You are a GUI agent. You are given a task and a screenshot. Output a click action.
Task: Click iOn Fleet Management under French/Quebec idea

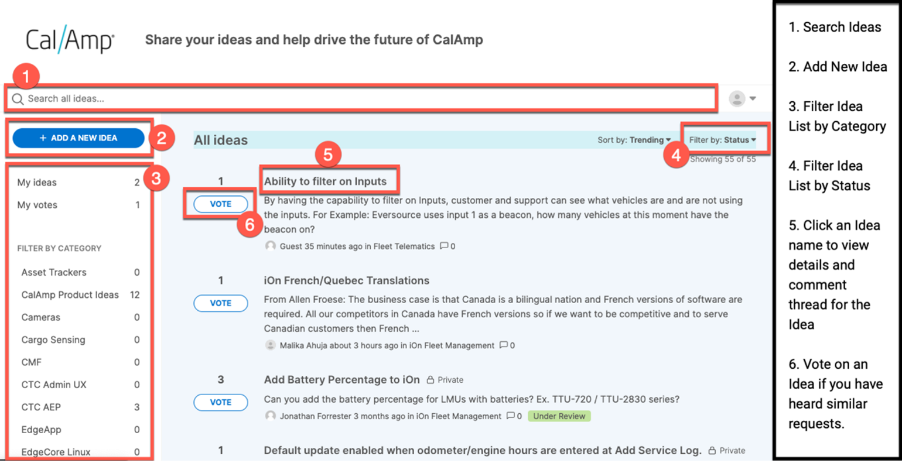coord(452,346)
